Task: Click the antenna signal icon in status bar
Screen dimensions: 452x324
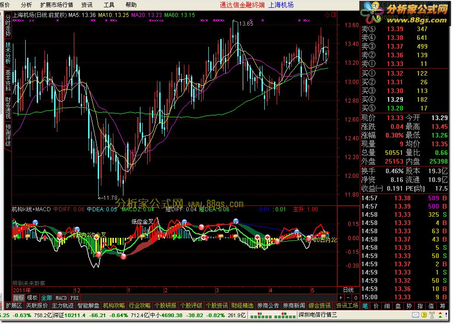Action: point(432,315)
